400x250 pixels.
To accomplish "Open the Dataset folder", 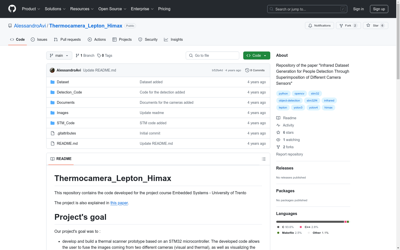I will (x=63, y=82).
